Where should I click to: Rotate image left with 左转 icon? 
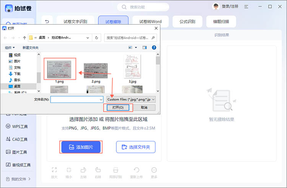[83, 170]
